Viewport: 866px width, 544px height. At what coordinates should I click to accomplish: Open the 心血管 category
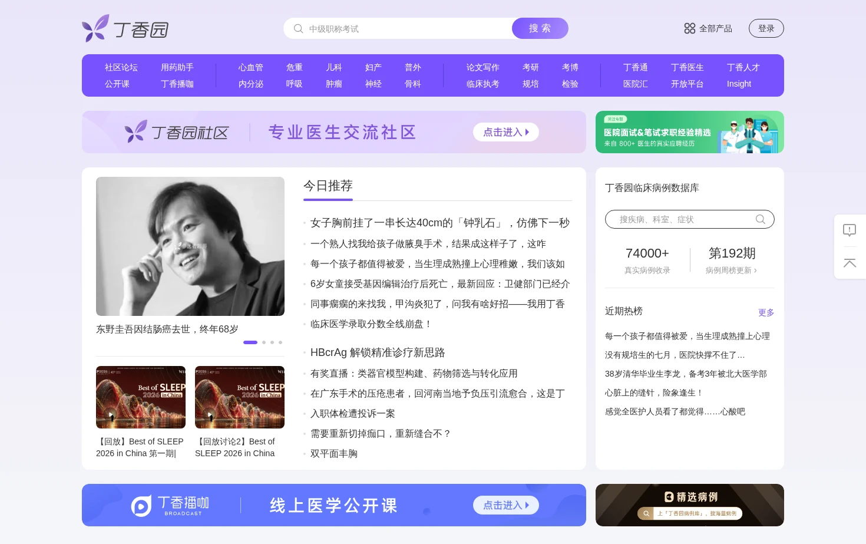pos(251,67)
